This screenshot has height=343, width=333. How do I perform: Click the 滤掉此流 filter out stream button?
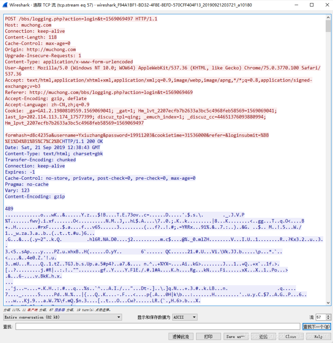181,336
